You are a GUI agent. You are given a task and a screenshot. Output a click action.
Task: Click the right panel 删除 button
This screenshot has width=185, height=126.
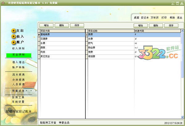click(x=156, y=26)
